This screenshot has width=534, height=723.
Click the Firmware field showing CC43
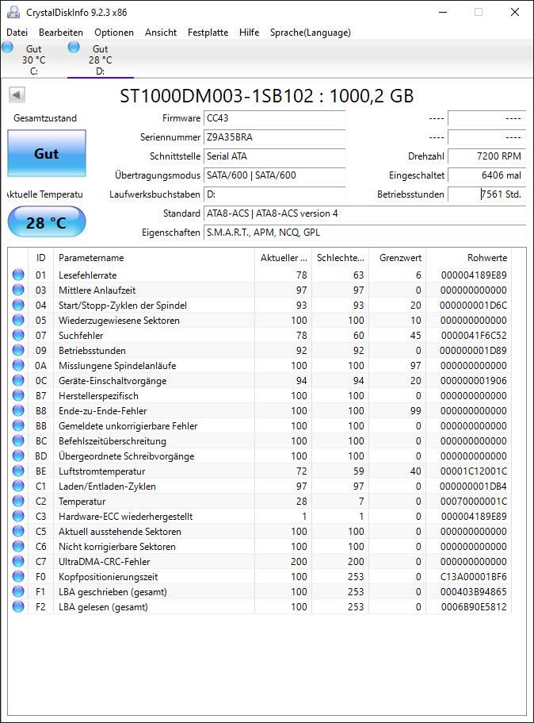tap(274, 118)
